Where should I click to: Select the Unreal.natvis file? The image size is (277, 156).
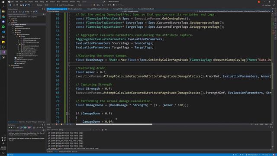coord(19,68)
